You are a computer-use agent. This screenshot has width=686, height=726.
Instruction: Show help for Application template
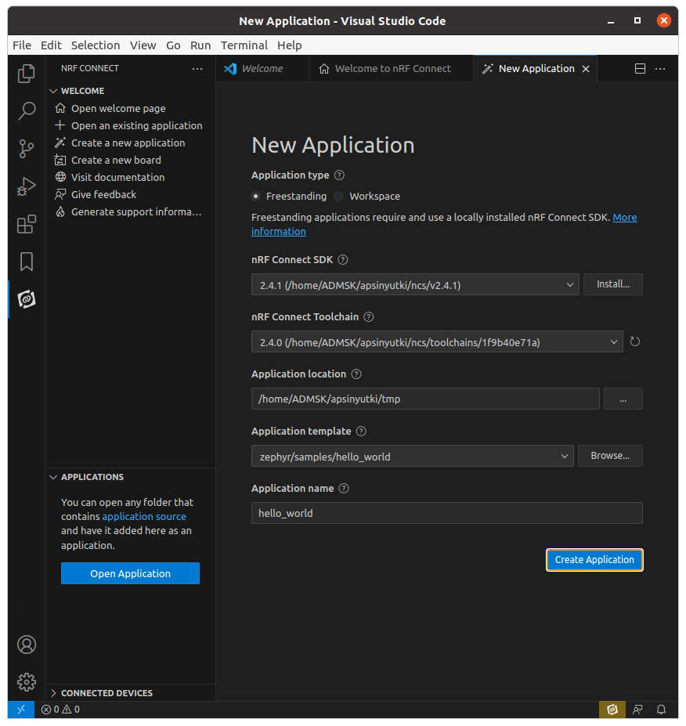(361, 431)
